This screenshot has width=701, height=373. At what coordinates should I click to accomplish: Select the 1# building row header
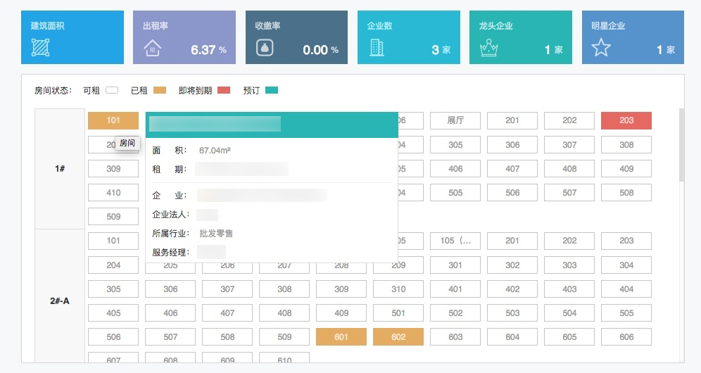point(60,169)
